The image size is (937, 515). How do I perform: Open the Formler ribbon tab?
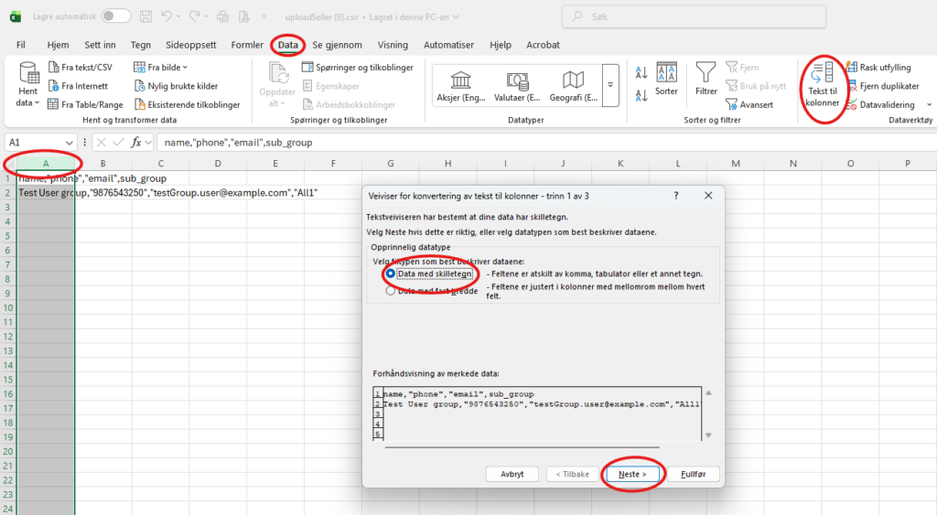tap(247, 44)
